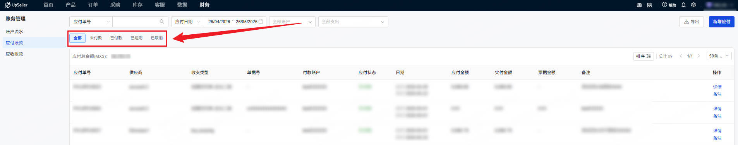Viewport: 738px width, 145px height.
Task: Click the 总计 29 count text
Action: point(666,56)
